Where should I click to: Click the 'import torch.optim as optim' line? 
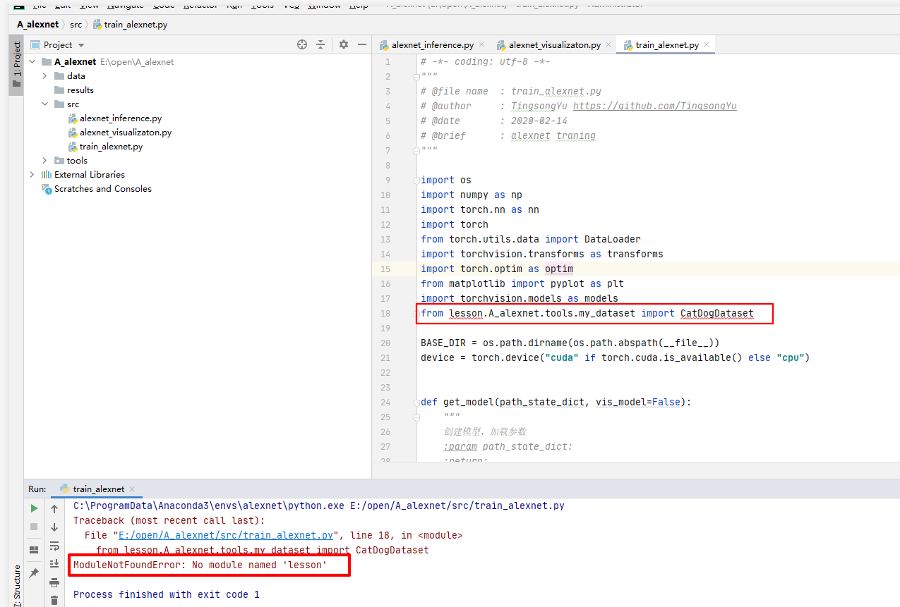[x=497, y=269]
